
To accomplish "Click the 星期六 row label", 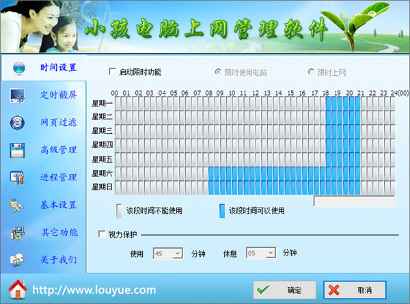I will tap(102, 174).
